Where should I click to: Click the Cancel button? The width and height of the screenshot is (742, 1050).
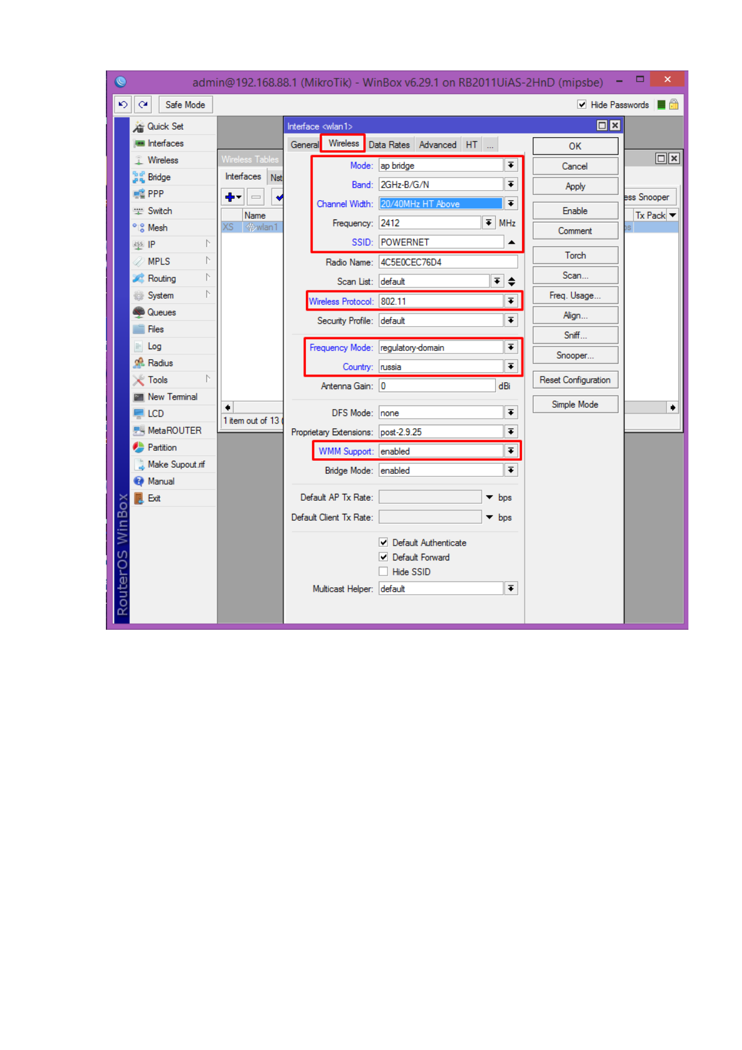coord(575,166)
